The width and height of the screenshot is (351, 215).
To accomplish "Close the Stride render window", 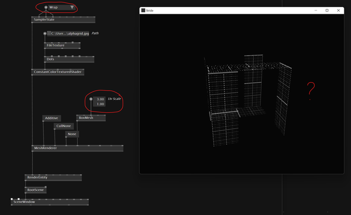I will 338,10.
